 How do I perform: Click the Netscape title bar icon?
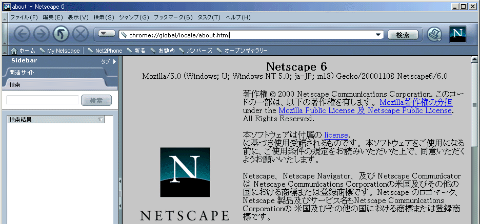[x=7, y=6]
